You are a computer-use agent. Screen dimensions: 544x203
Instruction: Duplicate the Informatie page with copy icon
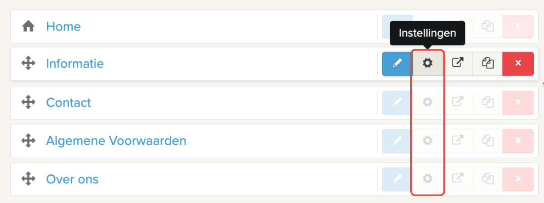[x=487, y=64]
